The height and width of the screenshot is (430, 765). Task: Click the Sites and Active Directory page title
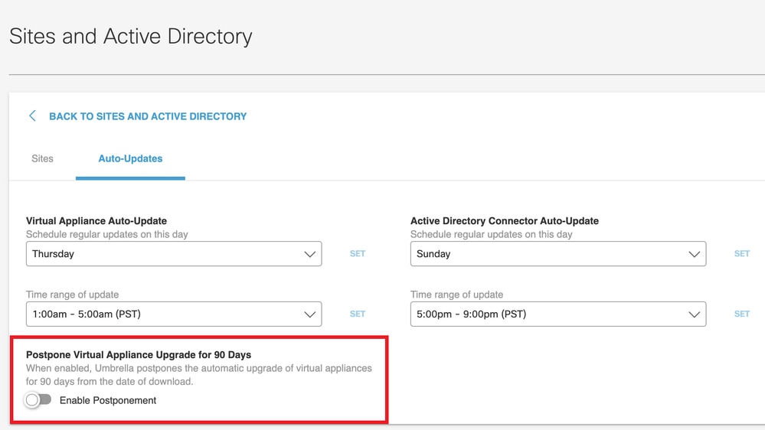tap(131, 36)
